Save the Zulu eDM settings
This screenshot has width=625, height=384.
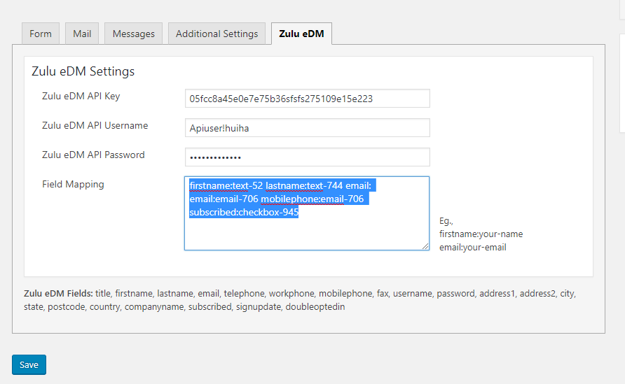pyautogui.click(x=29, y=364)
